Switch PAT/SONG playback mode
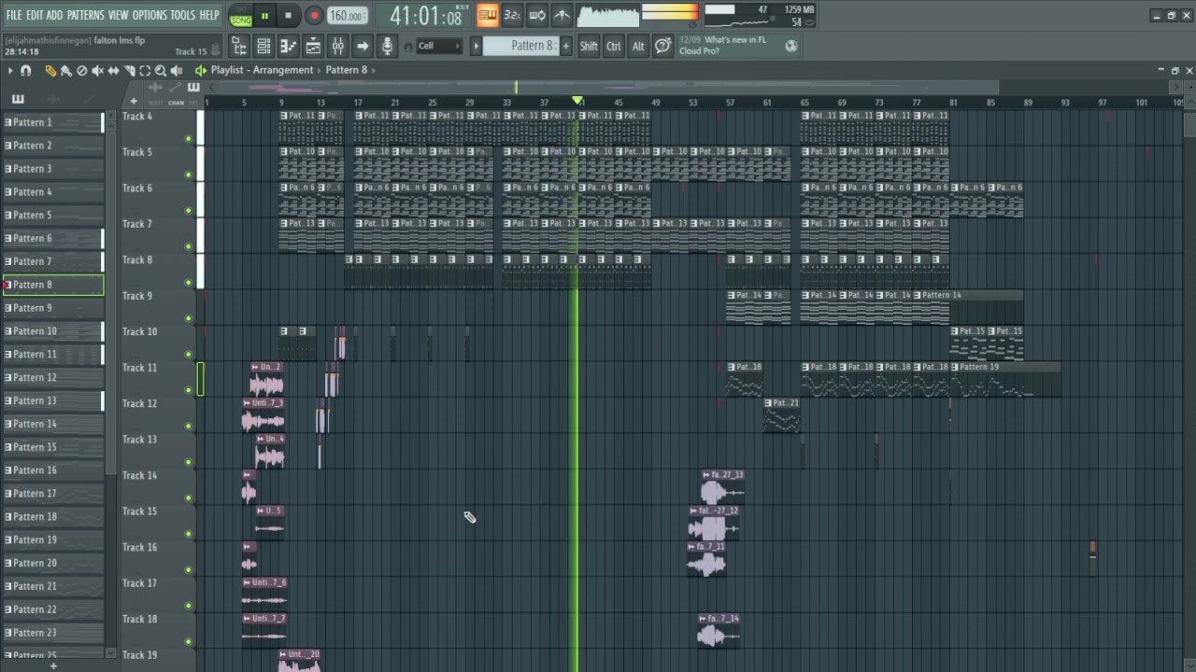The width and height of the screenshot is (1196, 672). tap(240, 15)
